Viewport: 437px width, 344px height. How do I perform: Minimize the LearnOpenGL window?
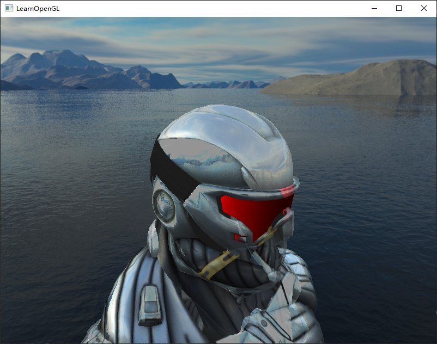point(374,8)
